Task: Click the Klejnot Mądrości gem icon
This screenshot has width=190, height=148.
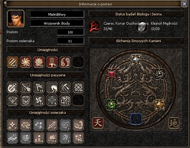Action: click(142, 26)
